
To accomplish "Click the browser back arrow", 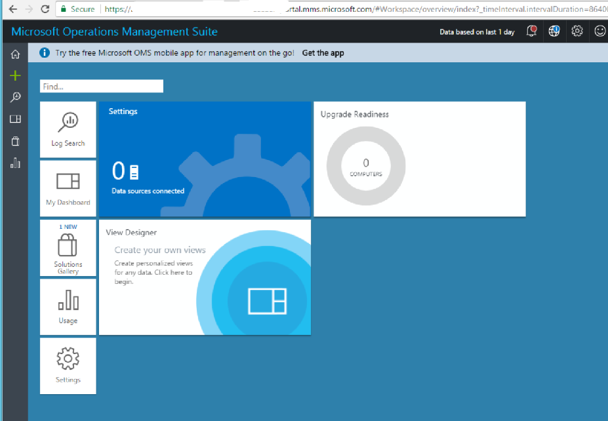I will click(13, 9).
